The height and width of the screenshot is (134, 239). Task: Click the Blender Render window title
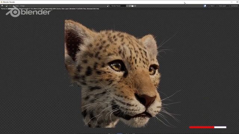pyautogui.click(x=9, y=2)
